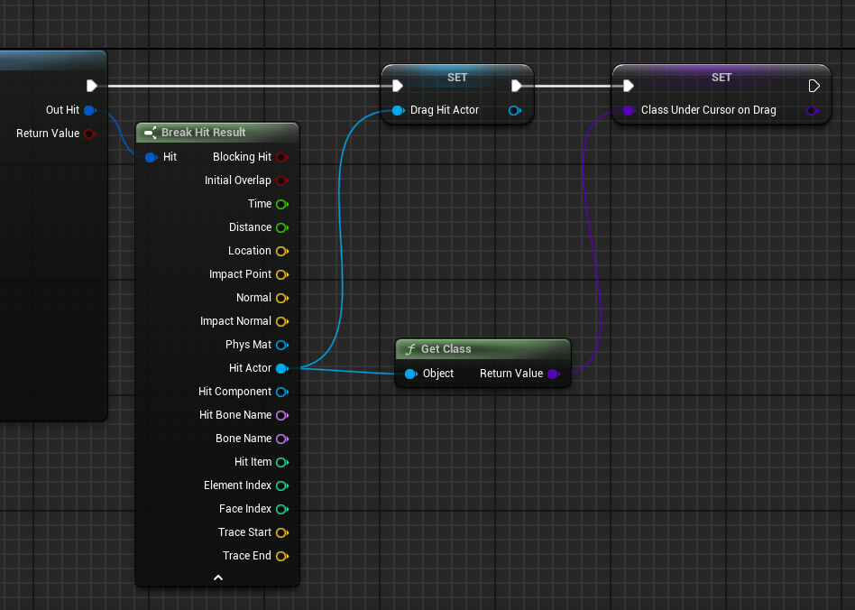Click the Location vector output pin
This screenshot has height=610, width=855.
tap(281, 251)
